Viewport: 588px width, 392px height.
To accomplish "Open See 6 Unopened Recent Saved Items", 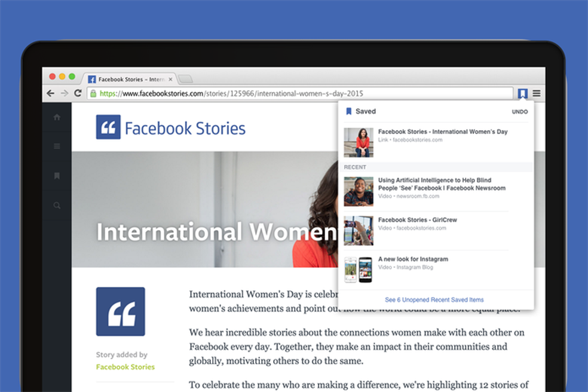I will click(x=434, y=299).
